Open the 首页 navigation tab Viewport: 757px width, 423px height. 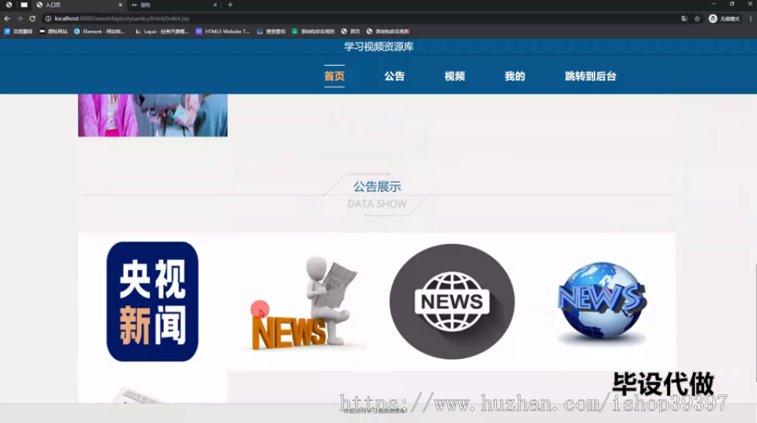pos(334,76)
